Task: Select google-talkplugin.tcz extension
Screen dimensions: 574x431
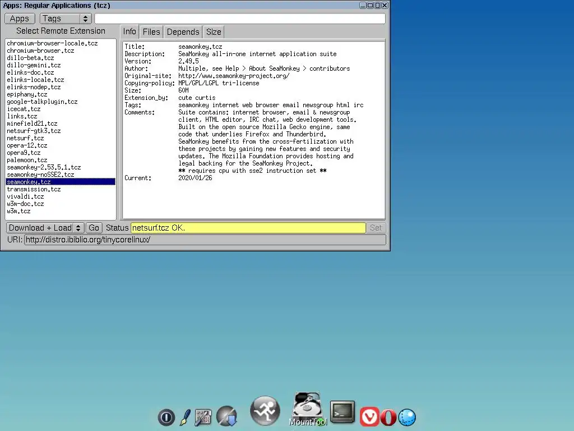Action: point(61,102)
